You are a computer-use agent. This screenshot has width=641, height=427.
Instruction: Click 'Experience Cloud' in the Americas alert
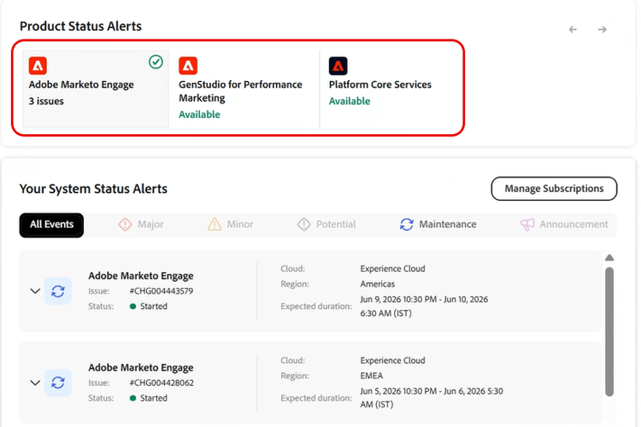[x=392, y=268]
